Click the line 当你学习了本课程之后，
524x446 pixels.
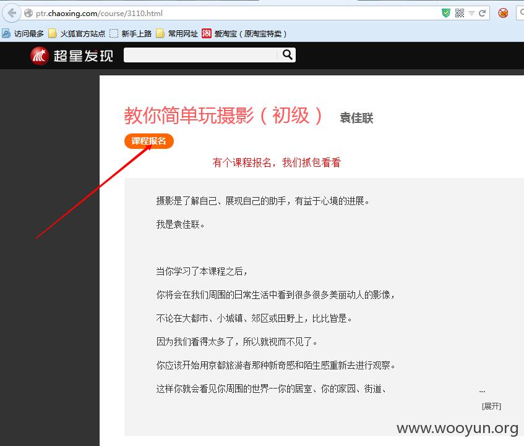pos(202,272)
